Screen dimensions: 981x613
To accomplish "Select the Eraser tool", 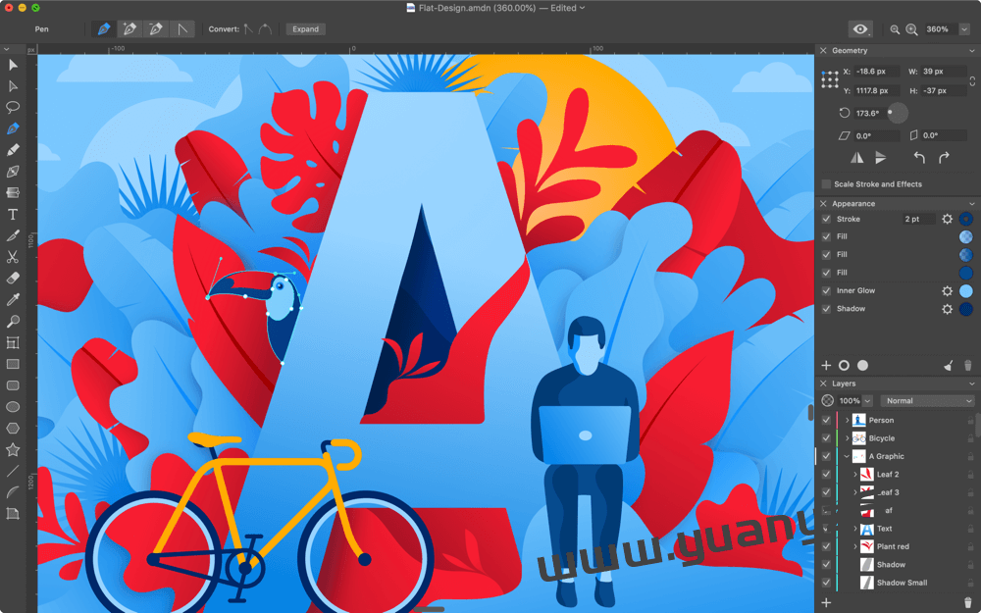I will [13, 279].
